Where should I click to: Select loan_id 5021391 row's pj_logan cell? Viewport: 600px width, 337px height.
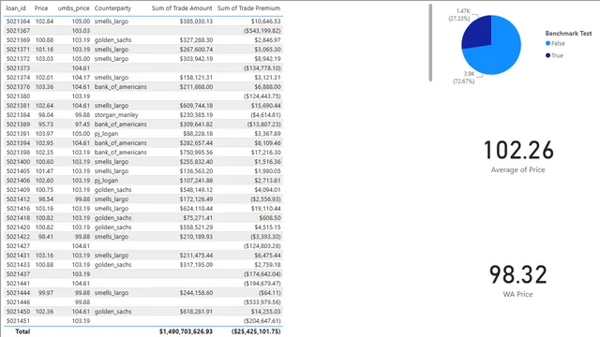pyautogui.click(x=106, y=133)
